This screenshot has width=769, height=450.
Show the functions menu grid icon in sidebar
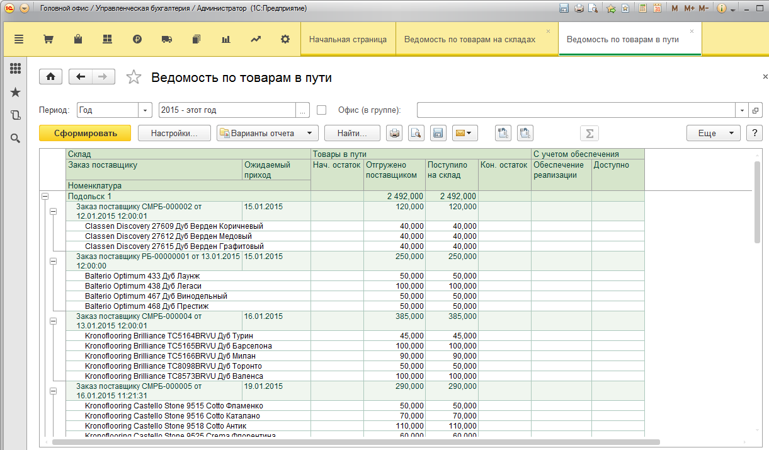pos(15,69)
